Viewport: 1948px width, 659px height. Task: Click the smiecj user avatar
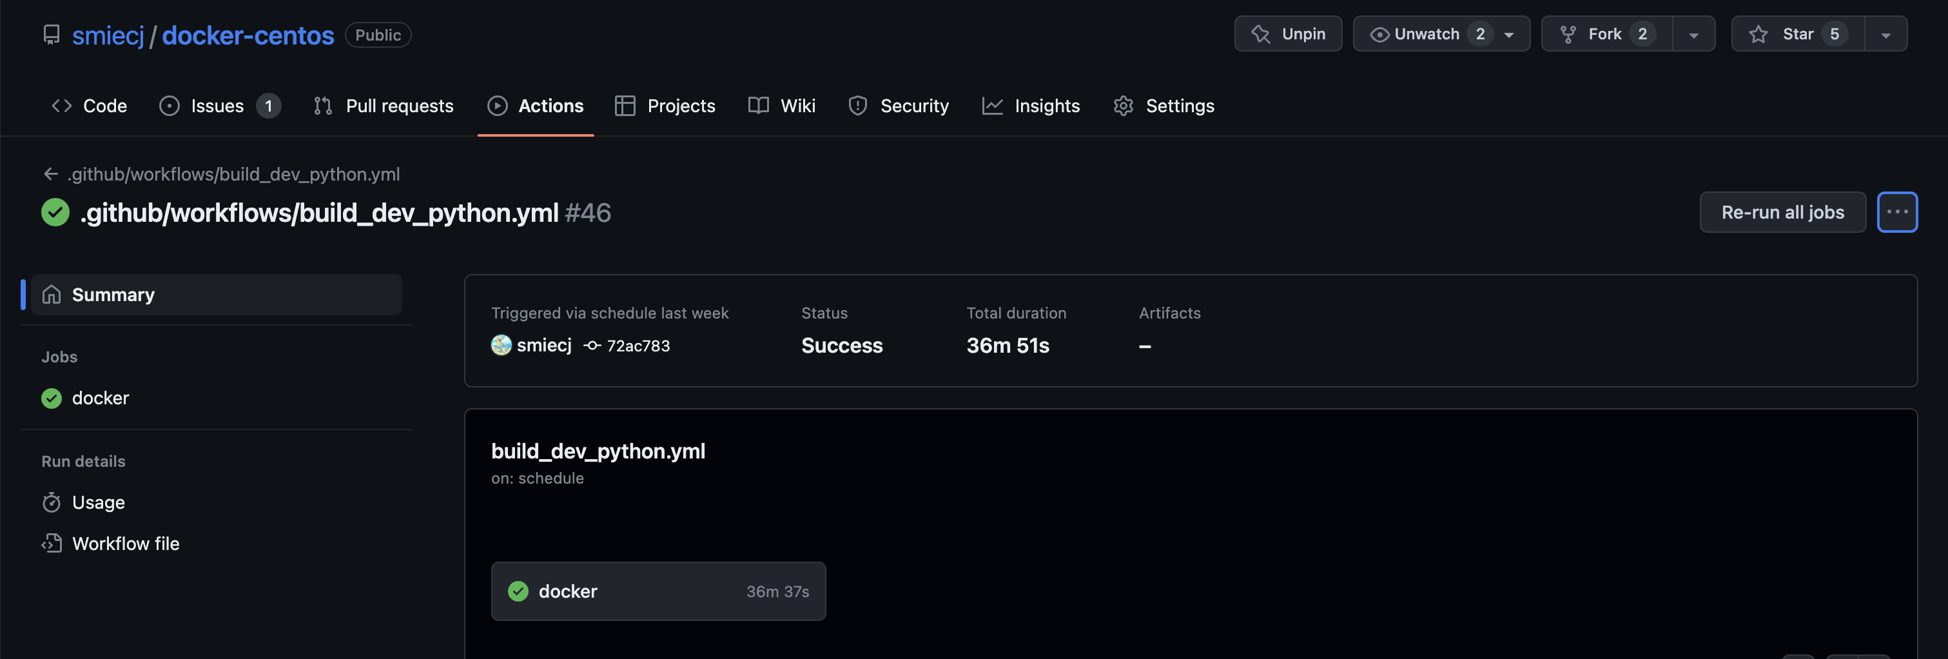pos(501,346)
